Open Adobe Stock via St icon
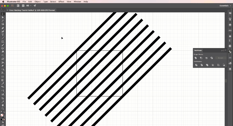 pos(23,6)
